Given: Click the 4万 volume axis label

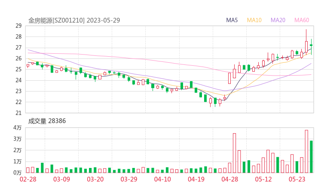Looking at the screenshot, I should point(17,128).
